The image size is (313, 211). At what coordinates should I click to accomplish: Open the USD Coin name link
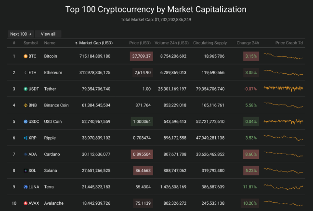[53, 121]
